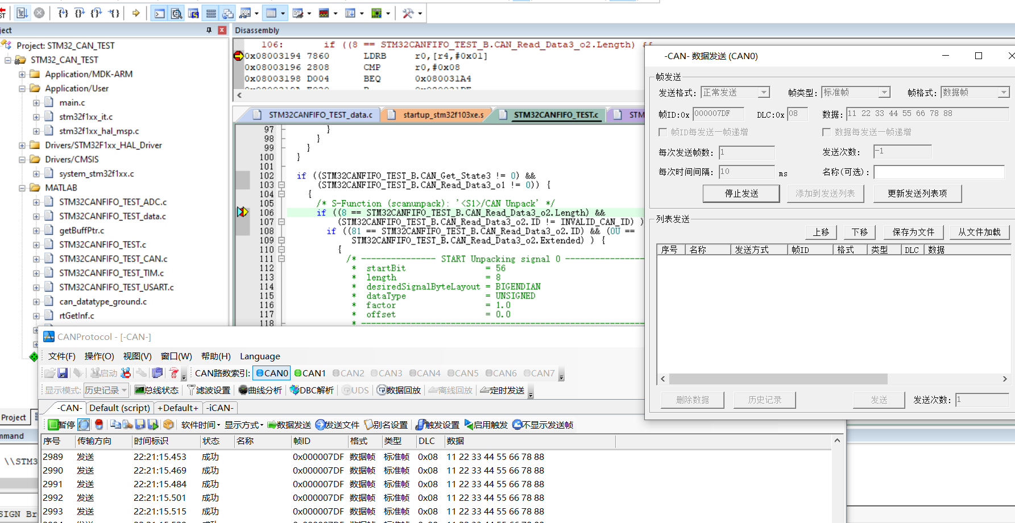Click the 名称(可选) input field
Screen dimensions: 1015x523
point(939,172)
